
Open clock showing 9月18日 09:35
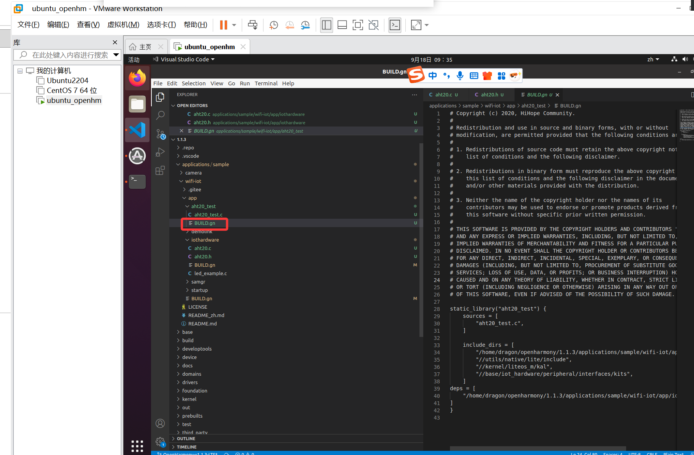point(432,60)
